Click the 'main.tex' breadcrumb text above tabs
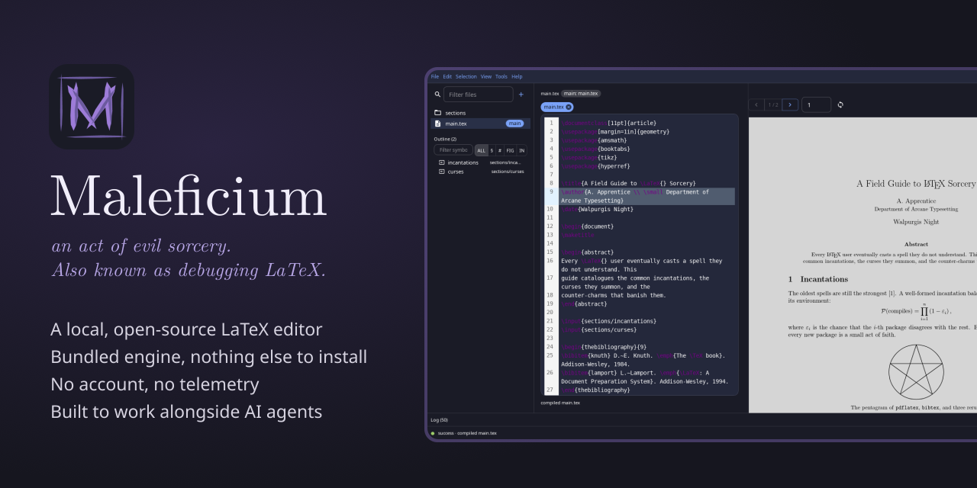 click(x=550, y=93)
